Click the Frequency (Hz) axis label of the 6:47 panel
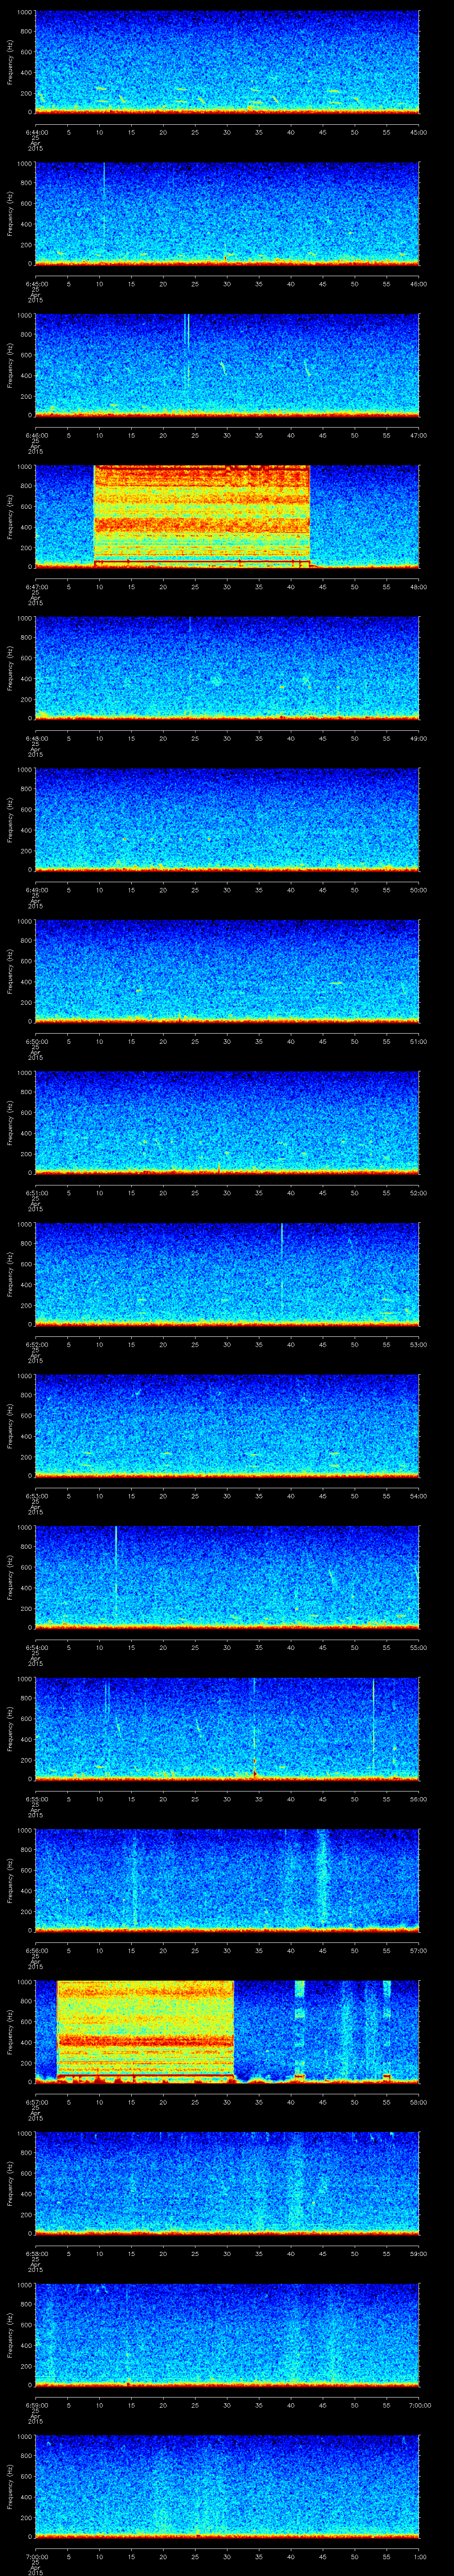454x2576 pixels. 11,516
